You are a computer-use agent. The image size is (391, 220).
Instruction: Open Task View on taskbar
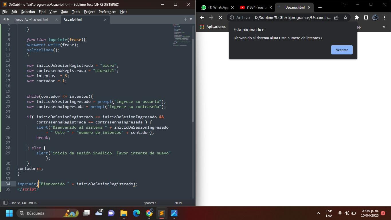[x=86, y=213]
